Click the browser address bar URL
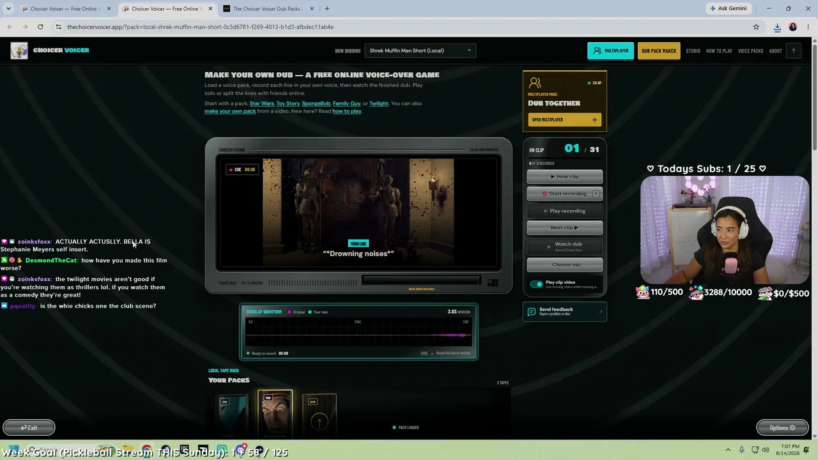The width and height of the screenshot is (818, 460). pyautogui.click(x=200, y=27)
